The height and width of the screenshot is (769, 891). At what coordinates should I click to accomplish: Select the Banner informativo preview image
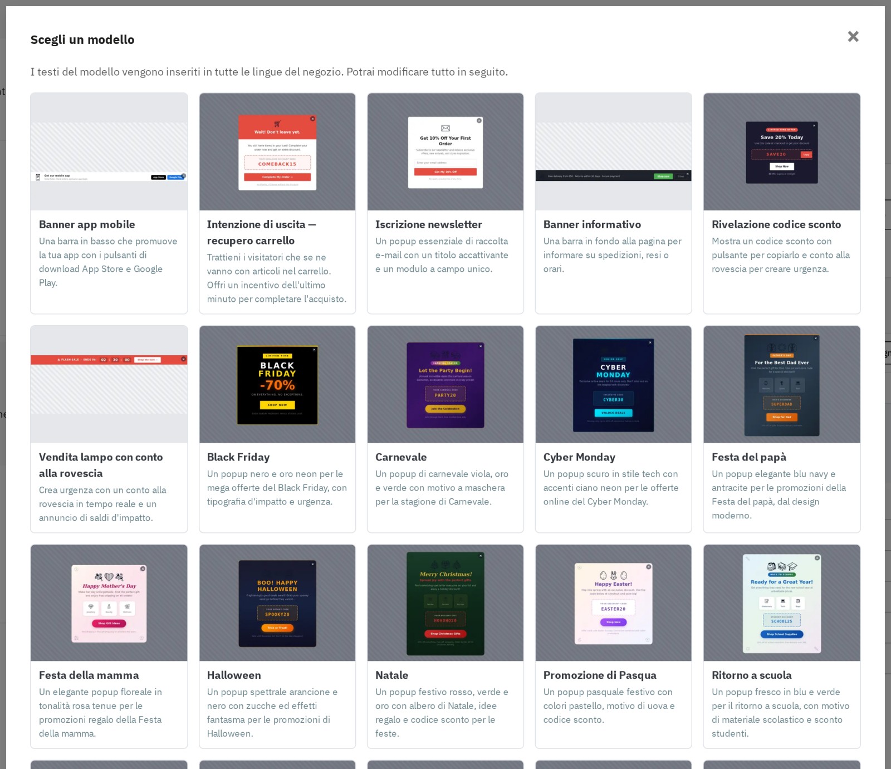(614, 151)
